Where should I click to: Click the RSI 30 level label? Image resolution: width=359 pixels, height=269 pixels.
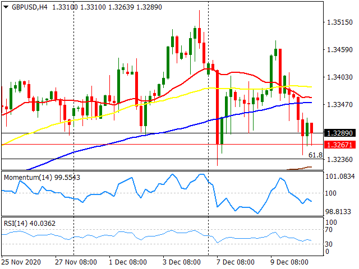329,244
